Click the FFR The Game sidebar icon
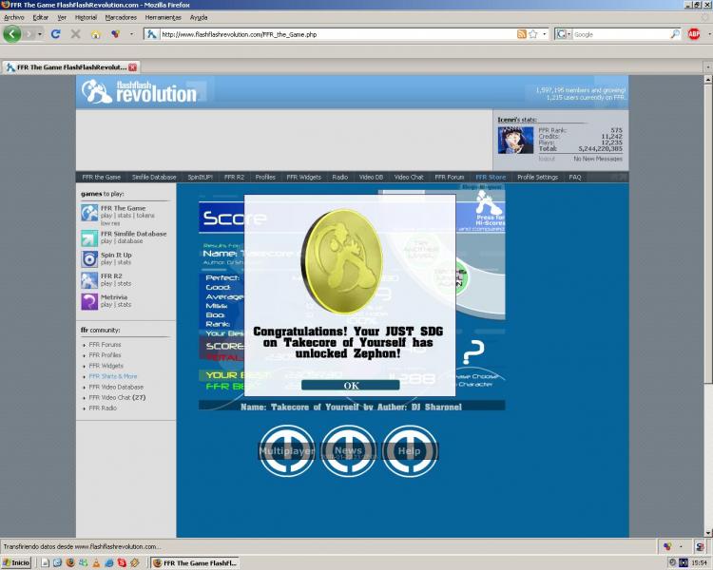Image resolution: width=713 pixels, height=570 pixels. point(88,212)
